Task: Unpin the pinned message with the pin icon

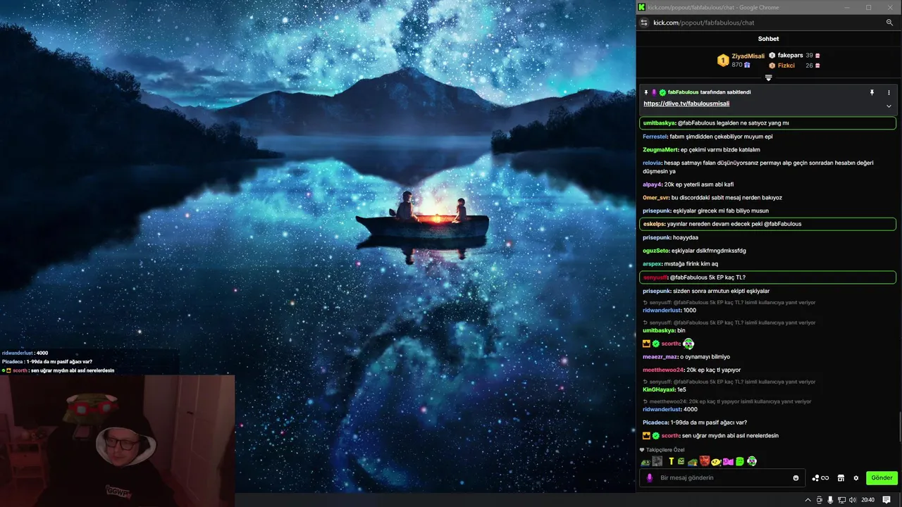Action: (872, 92)
